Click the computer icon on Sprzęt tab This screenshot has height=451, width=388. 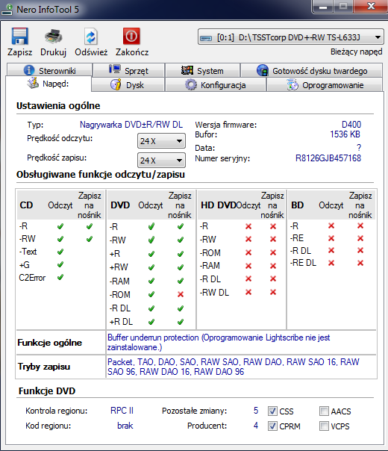coord(115,69)
